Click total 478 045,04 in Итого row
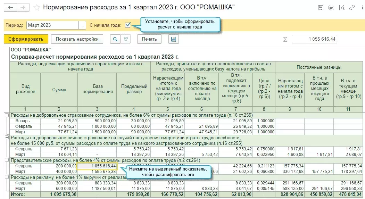This screenshot has height=199, width=365. click(348, 194)
